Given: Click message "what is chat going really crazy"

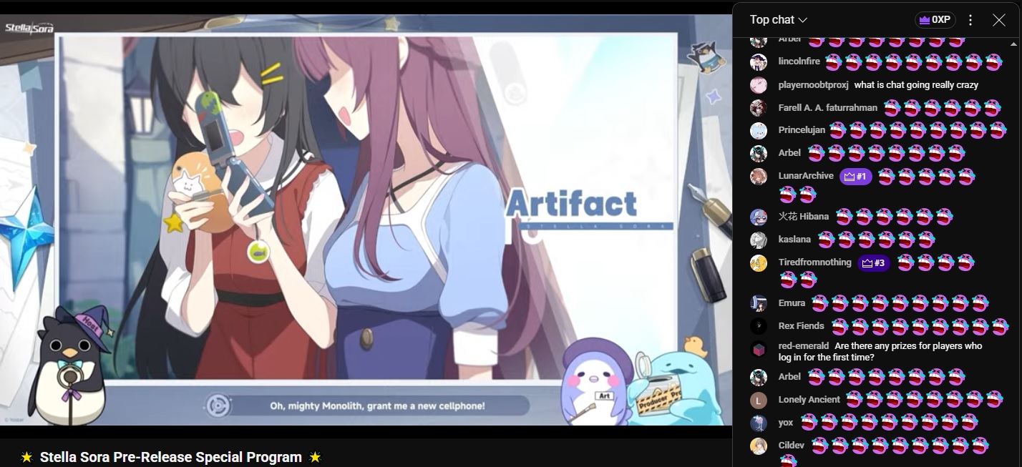Looking at the screenshot, I should pyautogui.click(x=916, y=85).
